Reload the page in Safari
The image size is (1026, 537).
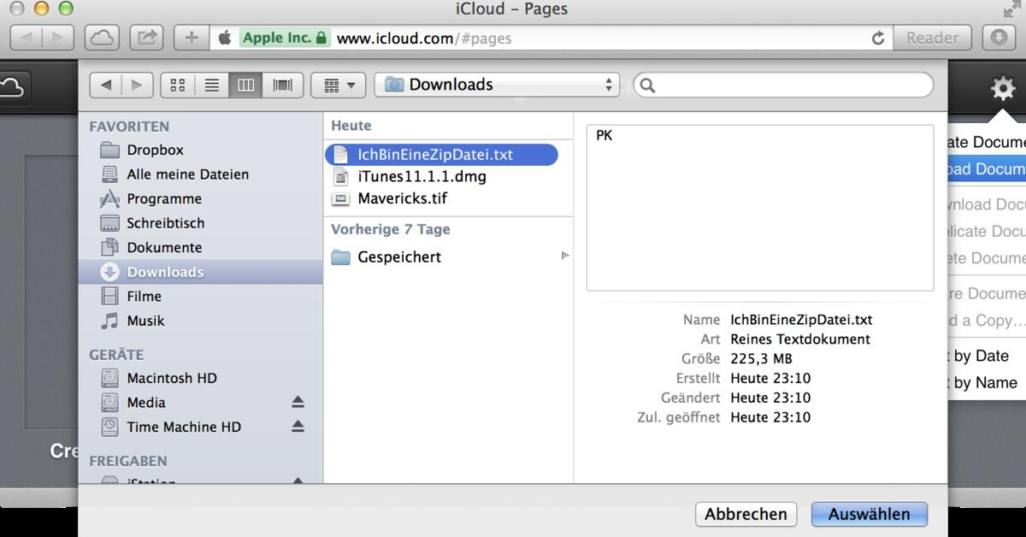click(x=877, y=38)
